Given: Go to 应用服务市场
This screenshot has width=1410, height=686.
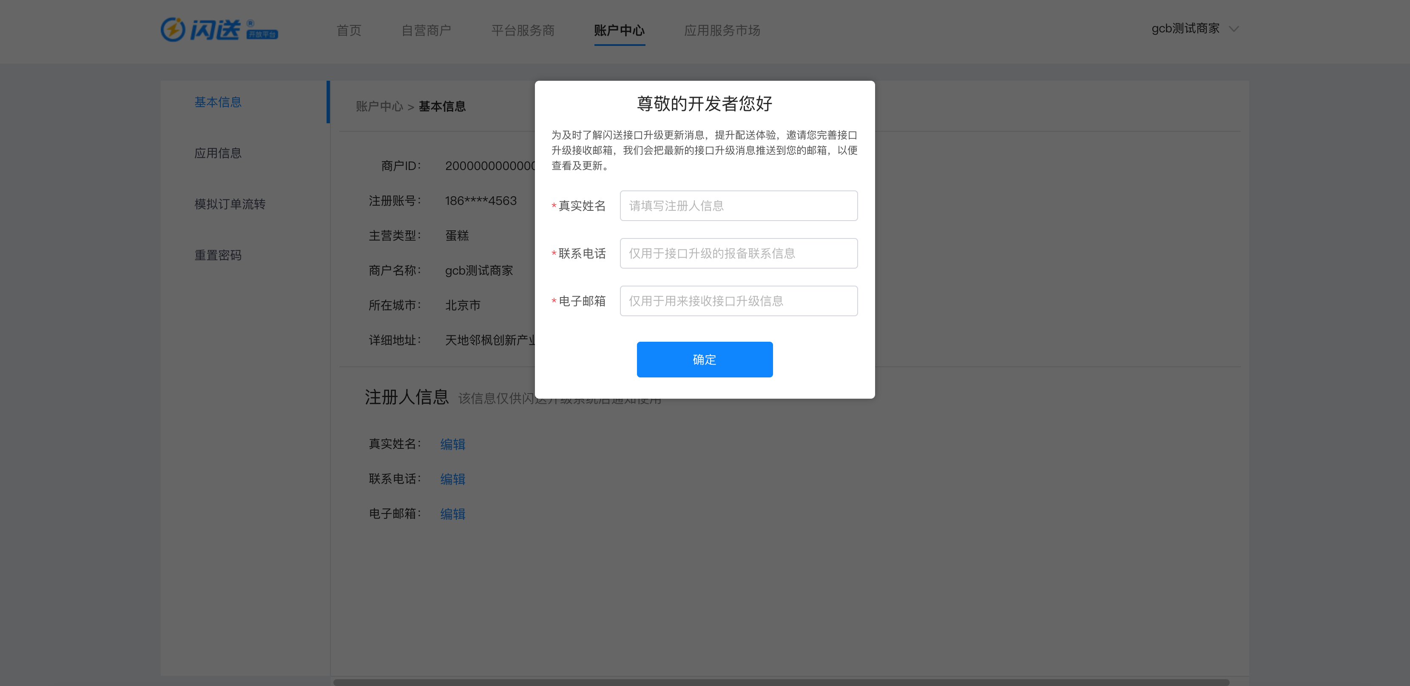Looking at the screenshot, I should (722, 30).
